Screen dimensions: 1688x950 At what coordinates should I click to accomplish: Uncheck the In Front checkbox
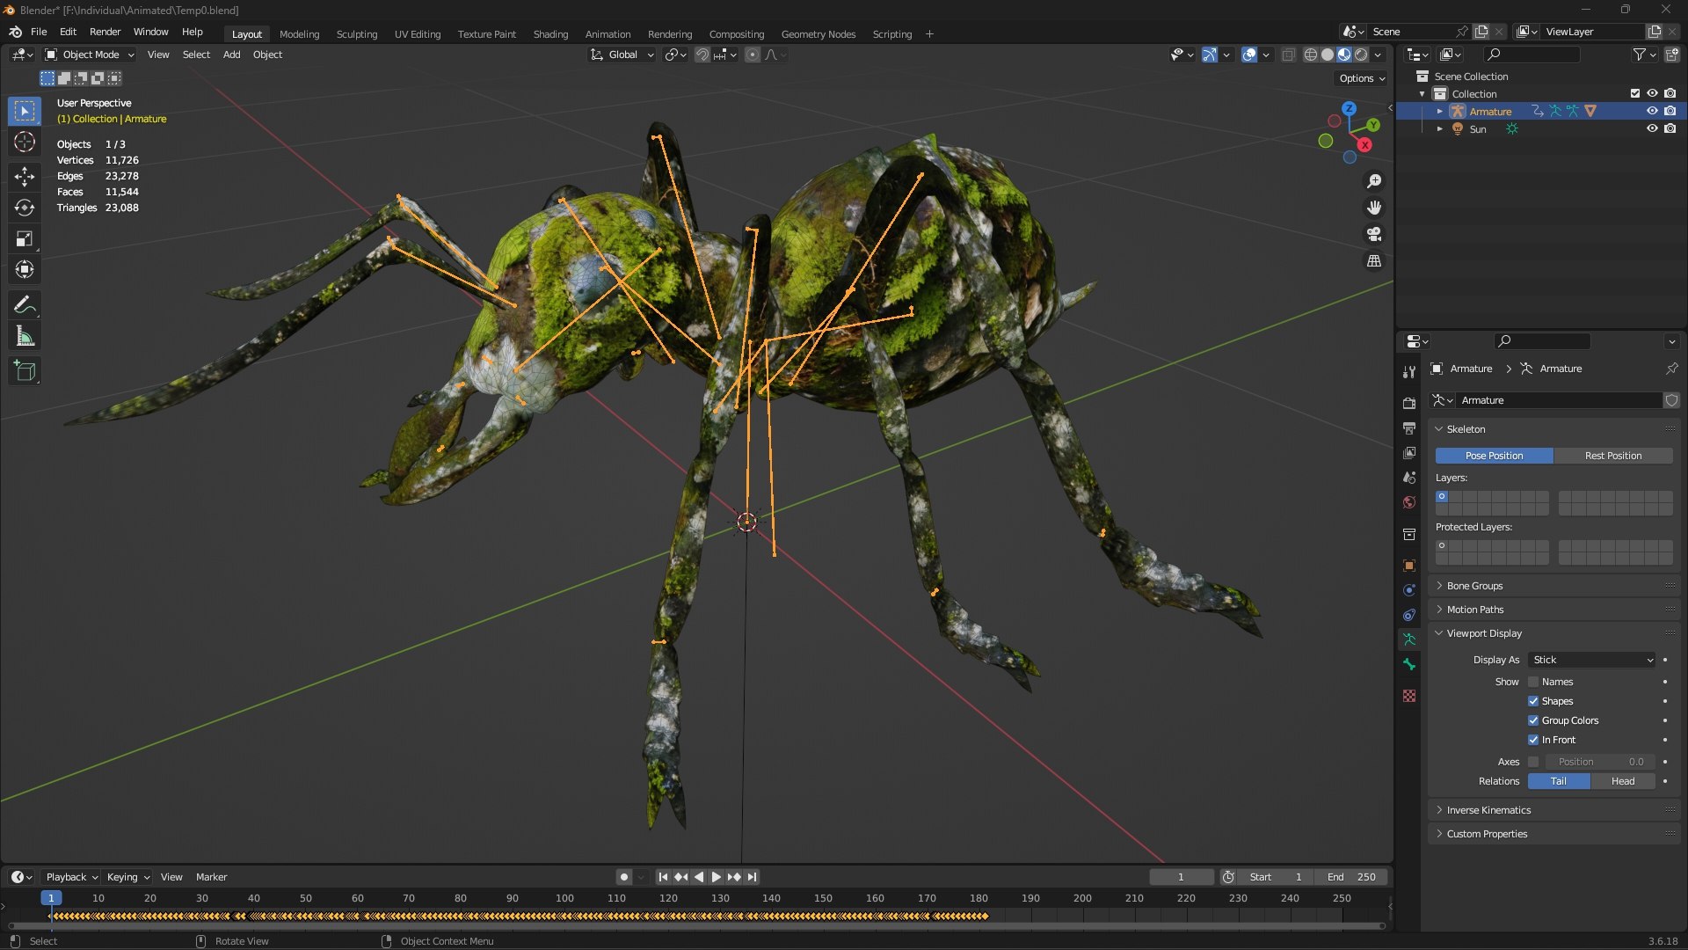pyautogui.click(x=1533, y=740)
